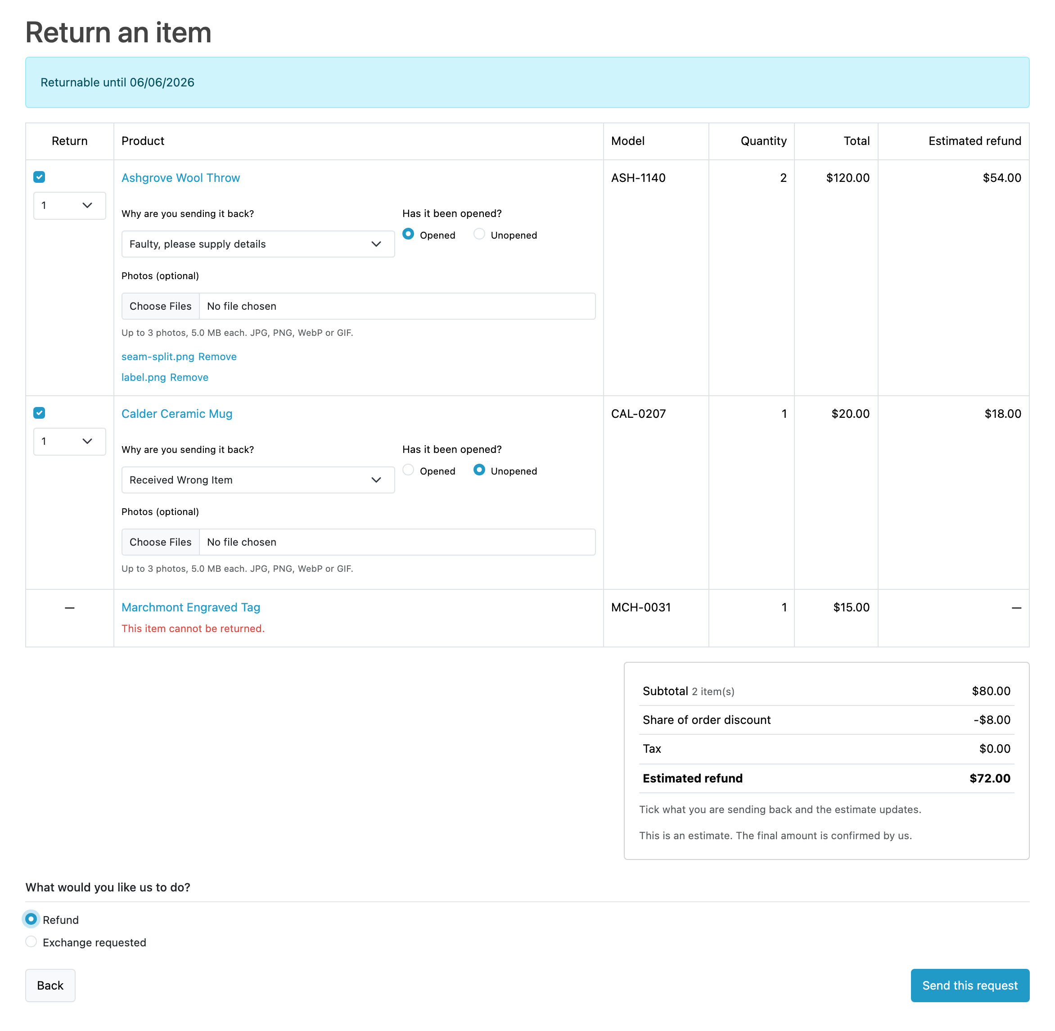Click the Send this request button
1055x1031 pixels.
pos(970,986)
